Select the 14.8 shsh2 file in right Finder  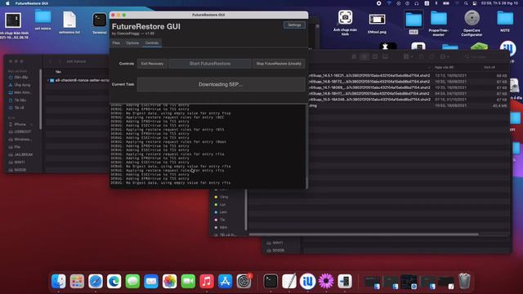pos(408,94)
